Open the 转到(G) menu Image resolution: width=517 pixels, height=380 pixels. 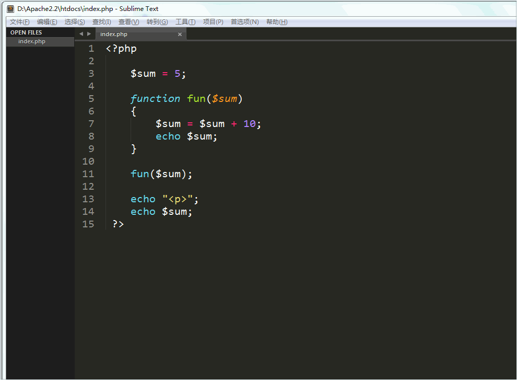pyautogui.click(x=157, y=22)
